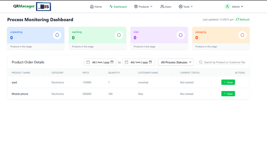Click the Refresh link
The height and width of the screenshot is (151, 267).
click(243, 19)
